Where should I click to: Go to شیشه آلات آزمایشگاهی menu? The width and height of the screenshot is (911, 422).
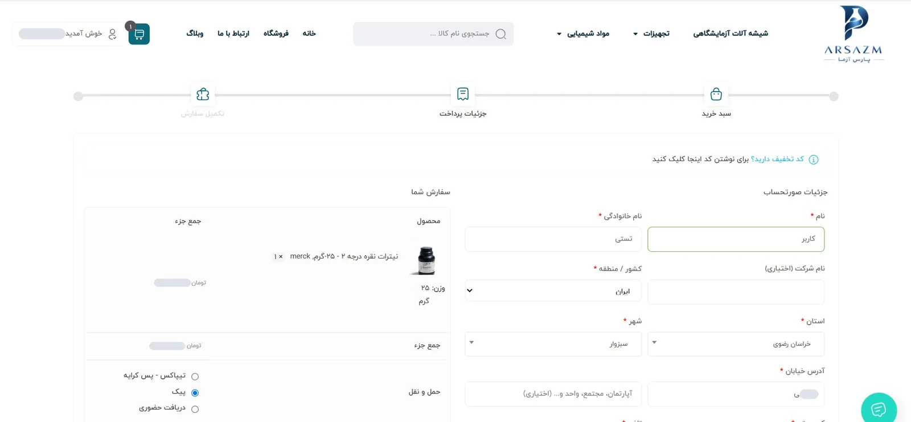(731, 34)
